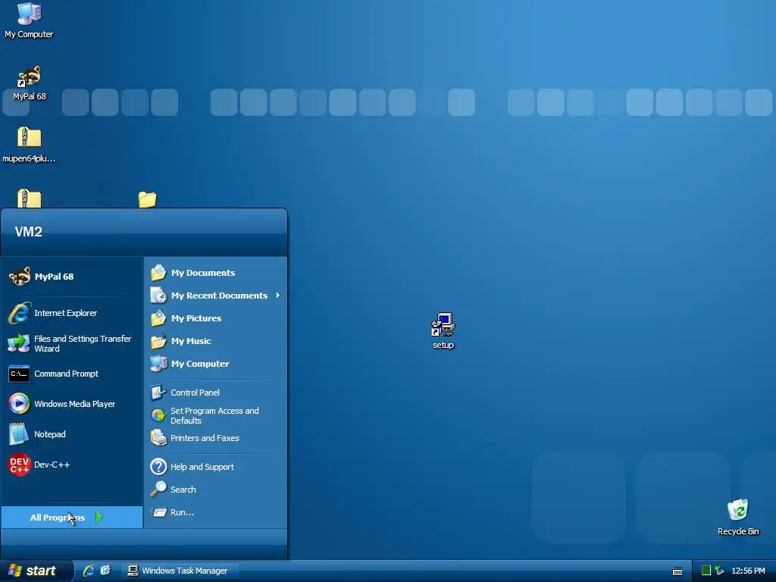Image resolution: width=776 pixels, height=582 pixels.
Task: Open Command Prompt from the Start menu
Action: (x=72, y=374)
